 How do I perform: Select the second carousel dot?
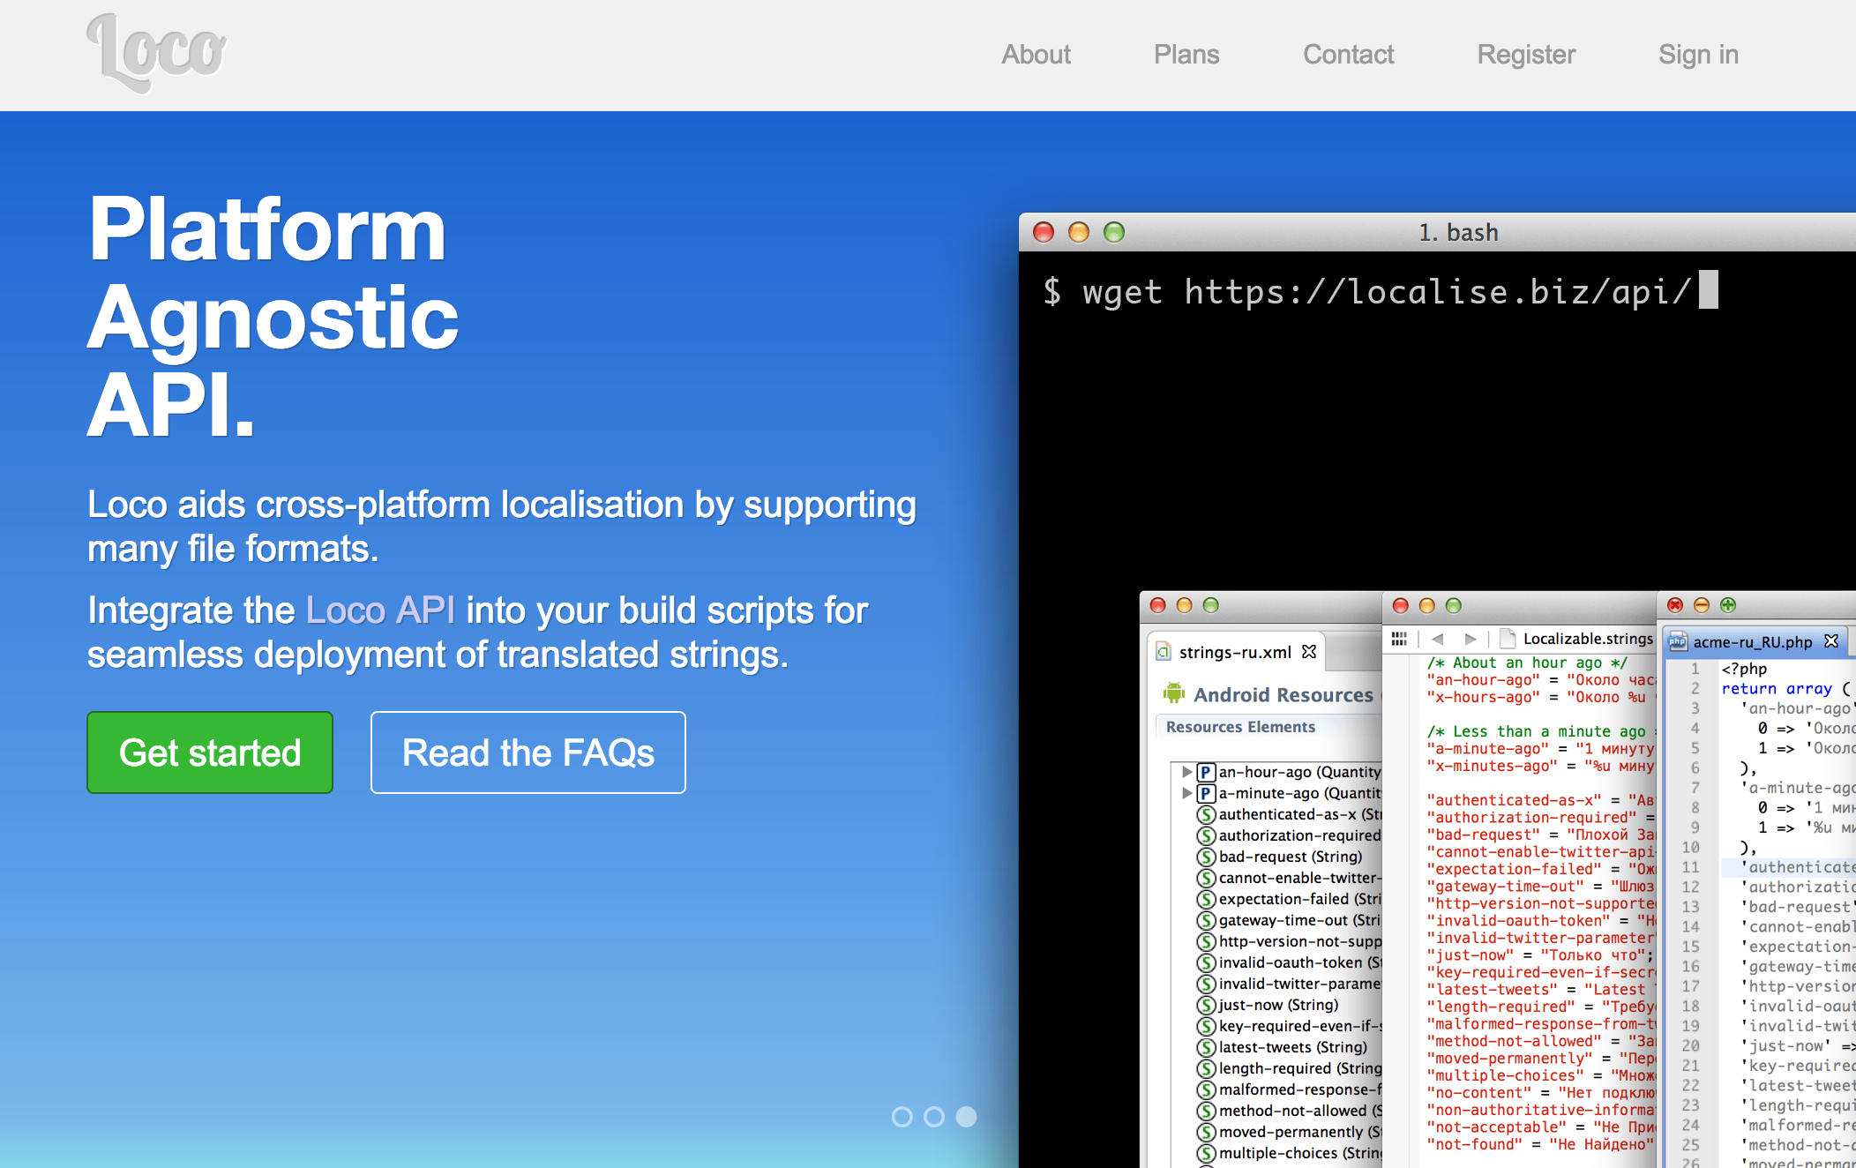934,1117
